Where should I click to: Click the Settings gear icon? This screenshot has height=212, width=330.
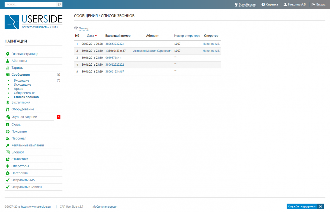[x=8, y=173]
